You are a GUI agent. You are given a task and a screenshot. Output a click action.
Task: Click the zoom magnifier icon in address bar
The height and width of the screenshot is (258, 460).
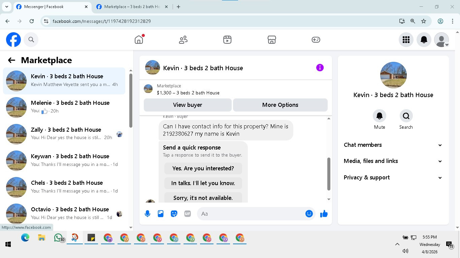(413, 21)
